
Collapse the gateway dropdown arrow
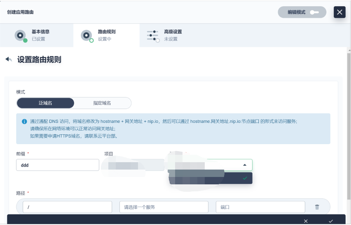click(245, 165)
